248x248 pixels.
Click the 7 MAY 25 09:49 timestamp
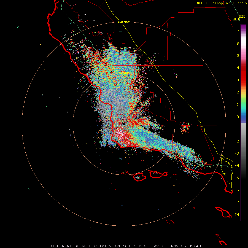point(184,246)
